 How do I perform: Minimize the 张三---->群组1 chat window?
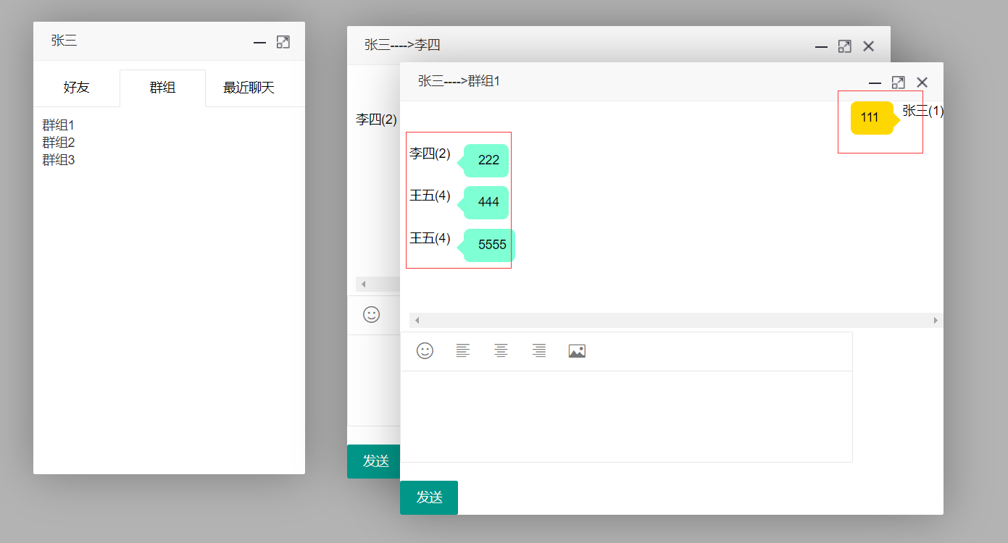pyautogui.click(x=875, y=83)
